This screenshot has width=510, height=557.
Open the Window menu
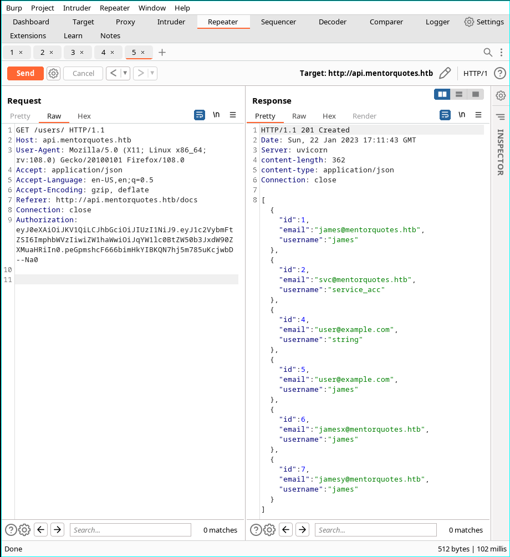pos(152,8)
